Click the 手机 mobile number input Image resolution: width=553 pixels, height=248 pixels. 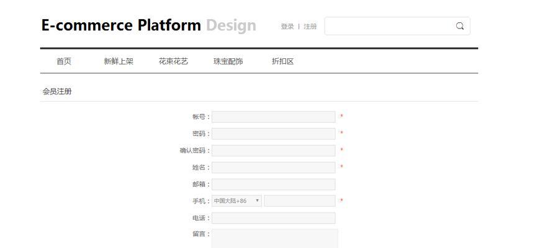click(x=300, y=201)
